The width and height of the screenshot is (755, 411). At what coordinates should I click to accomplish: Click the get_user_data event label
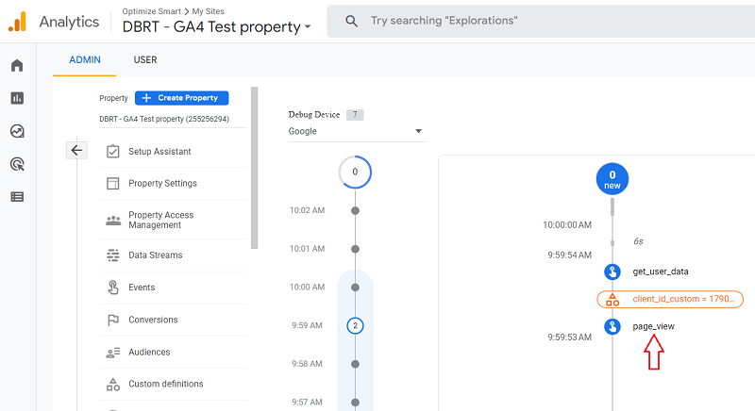(x=660, y=271)
